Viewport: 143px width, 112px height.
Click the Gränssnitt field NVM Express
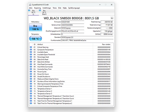73,28
